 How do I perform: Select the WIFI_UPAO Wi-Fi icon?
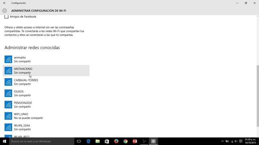(x=8, y=116)
